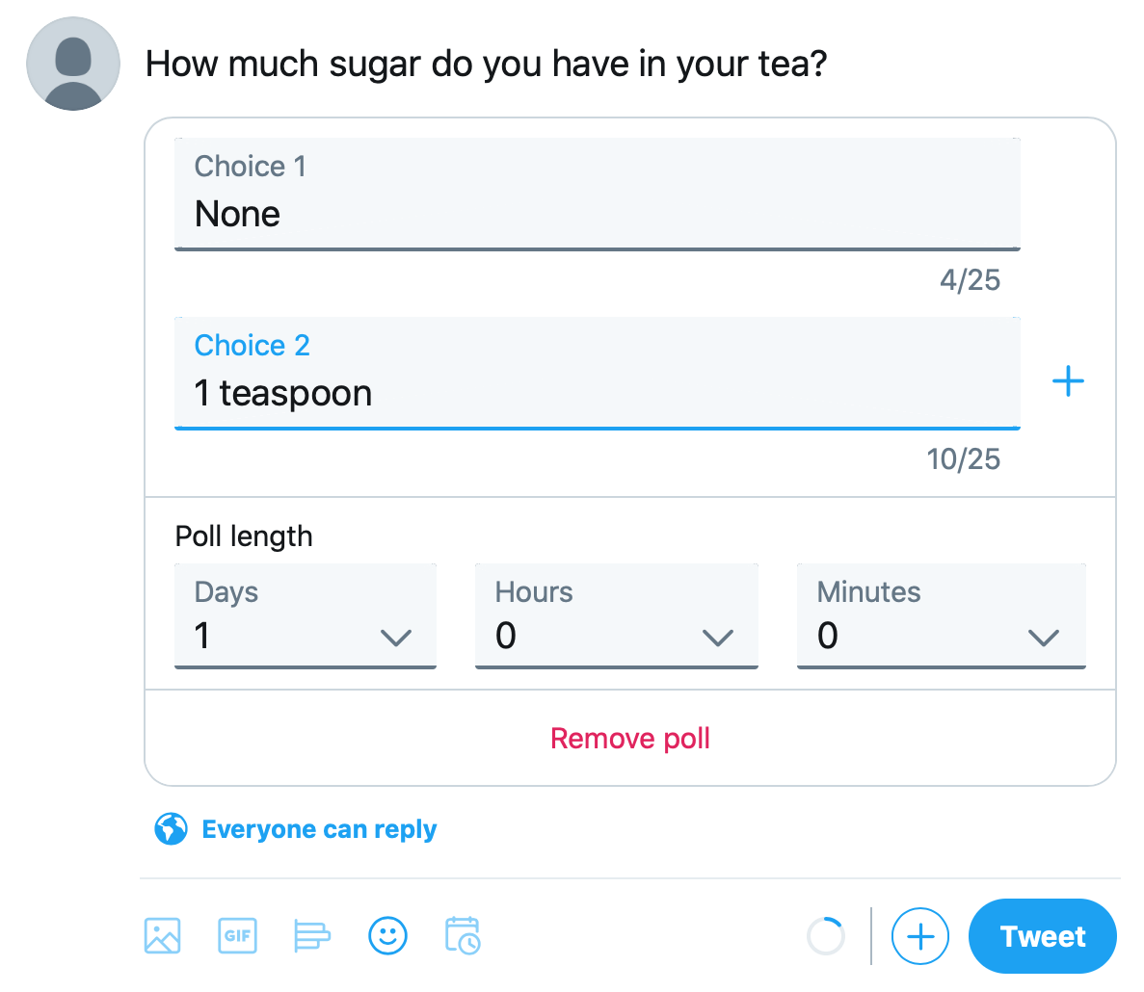The image size is (1144, 992).
Task: Open Everyone can reply settings
Action: point(319,829)
